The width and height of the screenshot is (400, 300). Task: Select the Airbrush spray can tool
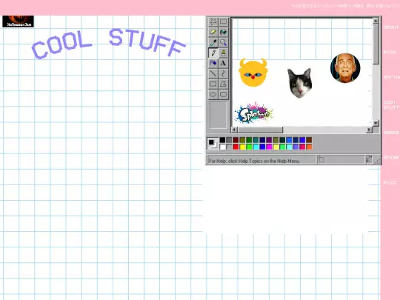[x=213, y=63]
